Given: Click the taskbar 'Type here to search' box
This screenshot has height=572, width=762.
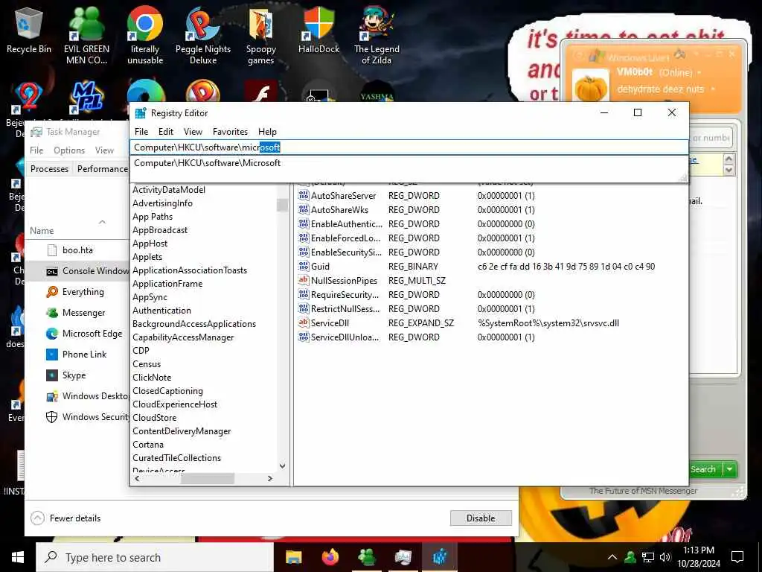Looking at the screenshot, I should click(x=155, y=557).
